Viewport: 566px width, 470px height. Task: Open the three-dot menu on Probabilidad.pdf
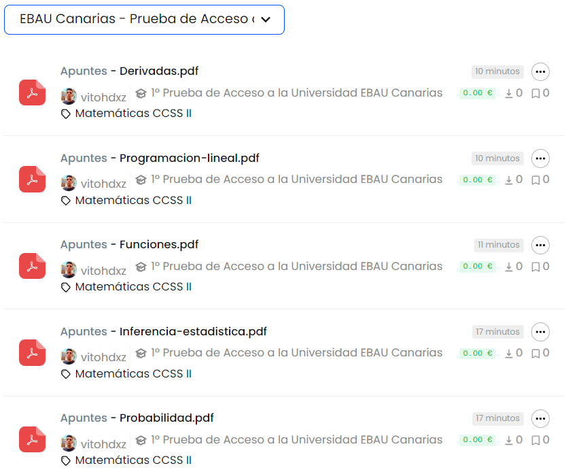(540, 419)
